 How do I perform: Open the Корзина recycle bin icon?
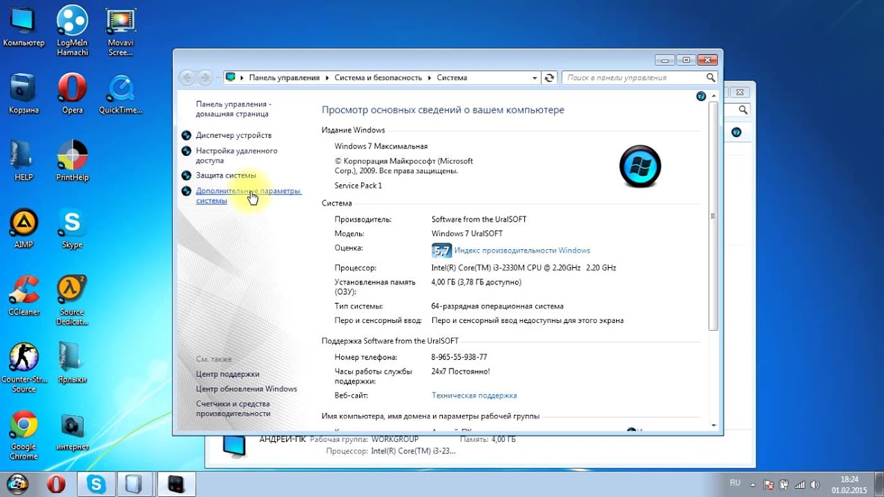click(23, 93)
